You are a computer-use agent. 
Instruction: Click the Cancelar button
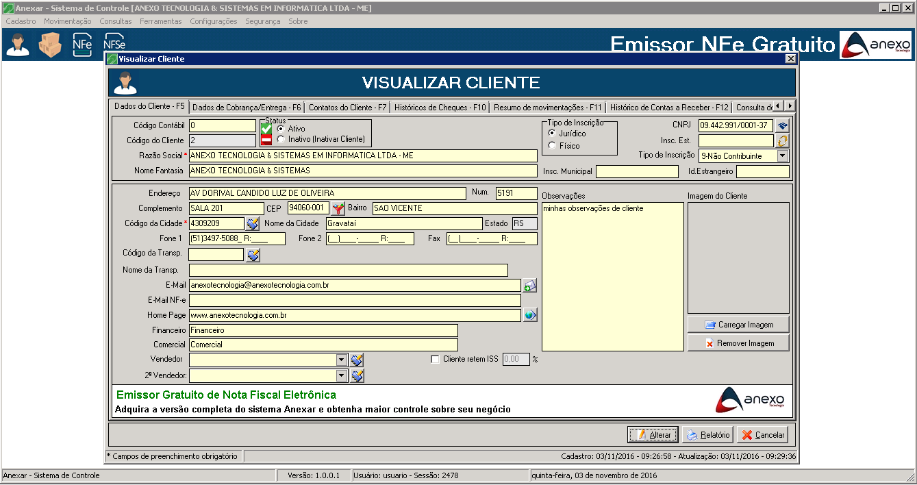point(762,435)
